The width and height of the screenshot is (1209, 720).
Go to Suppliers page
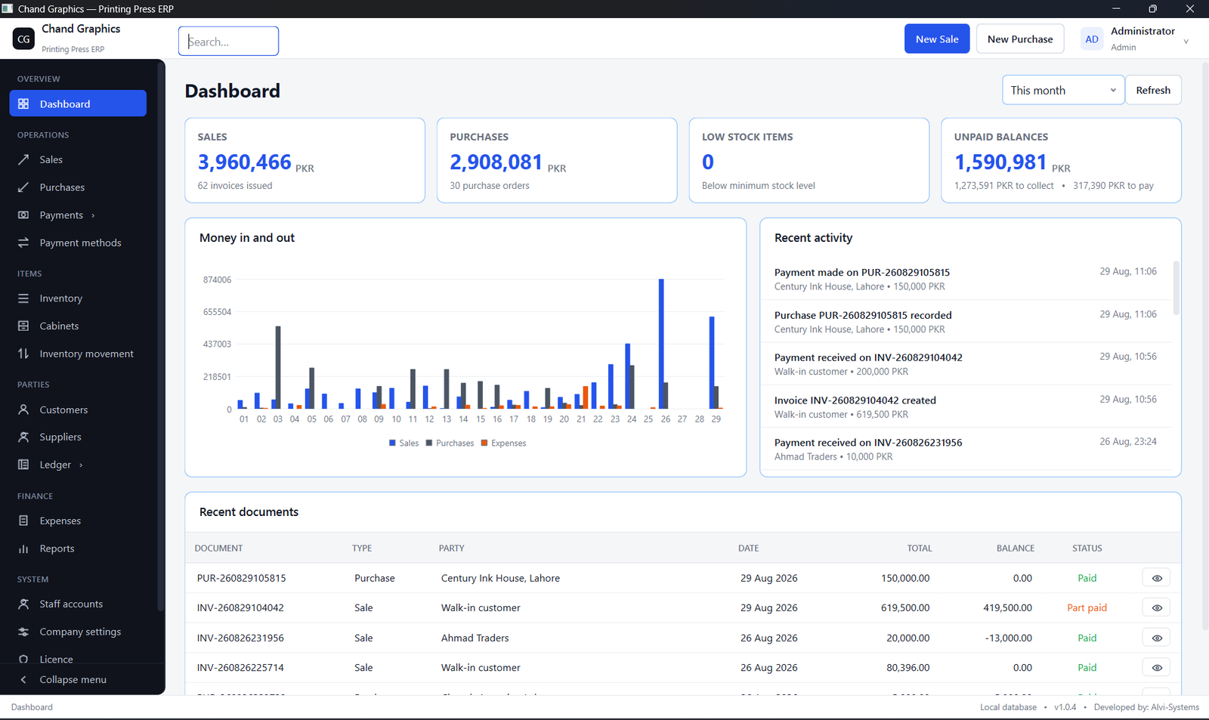(78, 437)
